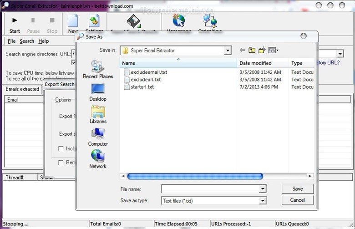Expand the Save in folder dropdown
The width and height of the screenshot is (355, 229).
(x=228, y=51)
